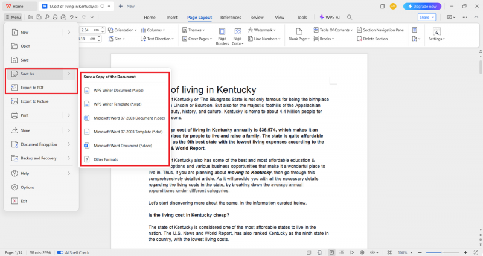Switch to the Home ribbon tab
This screenshot has height=256, width=483.
coord(150,18)
